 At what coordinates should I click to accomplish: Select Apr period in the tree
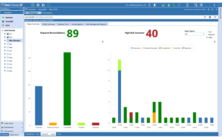(11, 44)
